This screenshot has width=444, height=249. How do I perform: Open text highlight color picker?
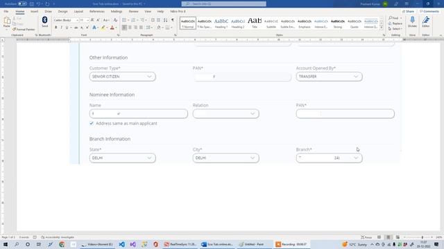pyautogui.click(x=107, y=28)
